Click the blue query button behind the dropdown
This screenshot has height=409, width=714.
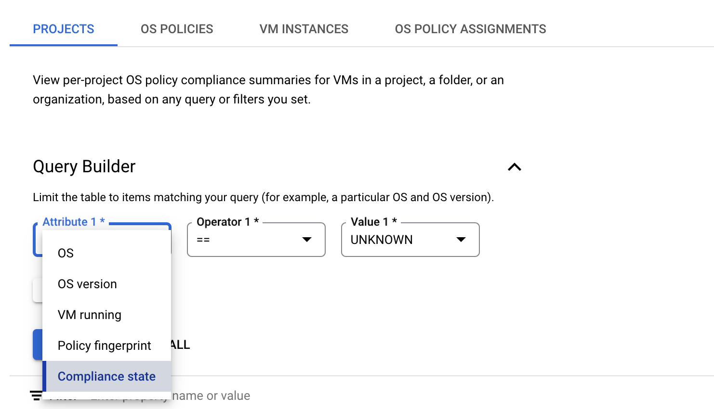coord(37,345)
